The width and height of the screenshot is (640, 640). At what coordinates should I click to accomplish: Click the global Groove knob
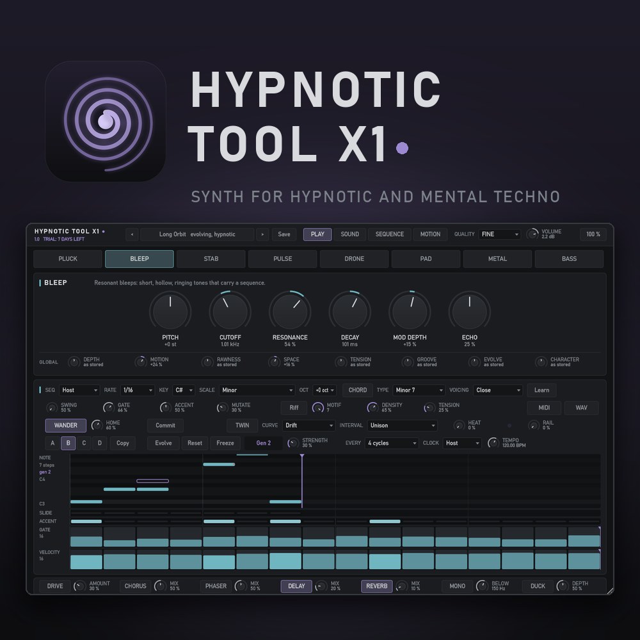(x=407, y=362)
